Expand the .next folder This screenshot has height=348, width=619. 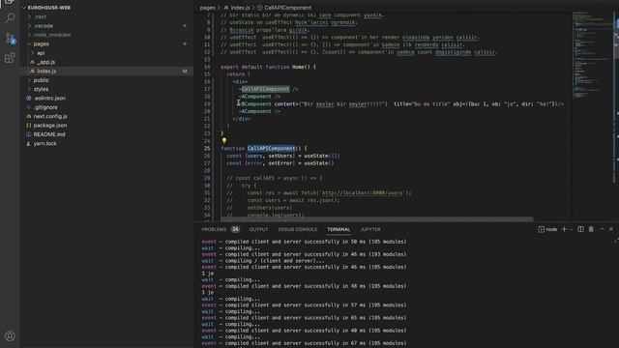[x=30, y=16]
